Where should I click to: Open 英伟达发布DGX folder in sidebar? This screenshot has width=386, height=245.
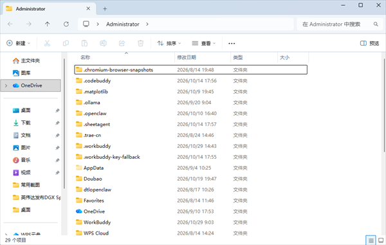pyautogui.click(x=37, y=197)
